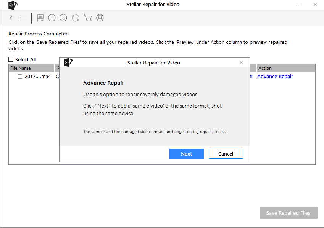
Task: Open the hamburger menu
Action: [x=23, y=18]
